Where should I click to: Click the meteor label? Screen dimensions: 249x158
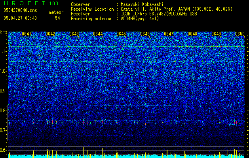tap(56, 12)
